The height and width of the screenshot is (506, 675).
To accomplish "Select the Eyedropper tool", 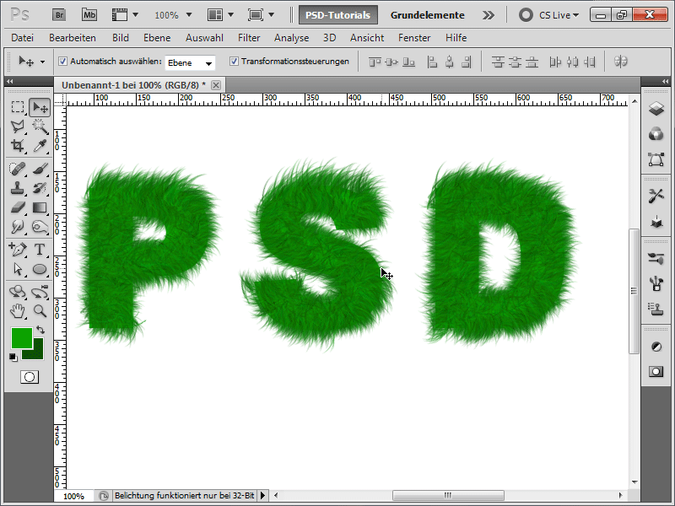I will tap(40, 145).
